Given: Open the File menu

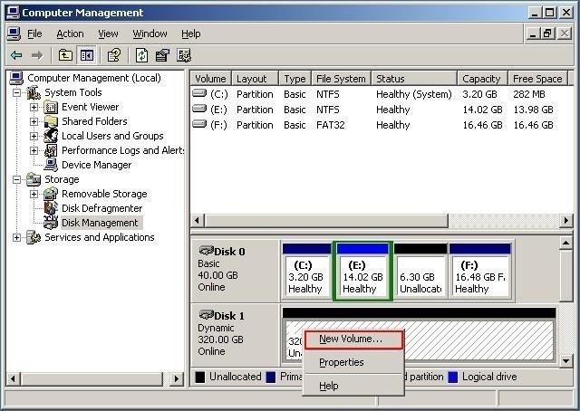Looking at the screenshot, I should pos(34,34).
